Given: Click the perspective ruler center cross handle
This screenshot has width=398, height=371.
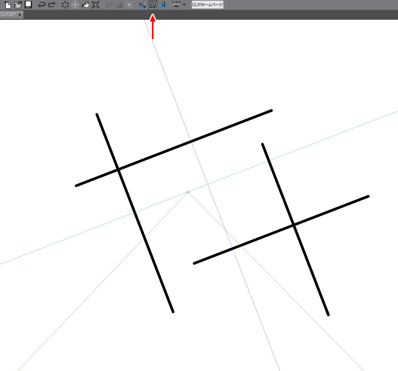Looking at the screenshot, I should pyautogui.click(x=188, y=192).
